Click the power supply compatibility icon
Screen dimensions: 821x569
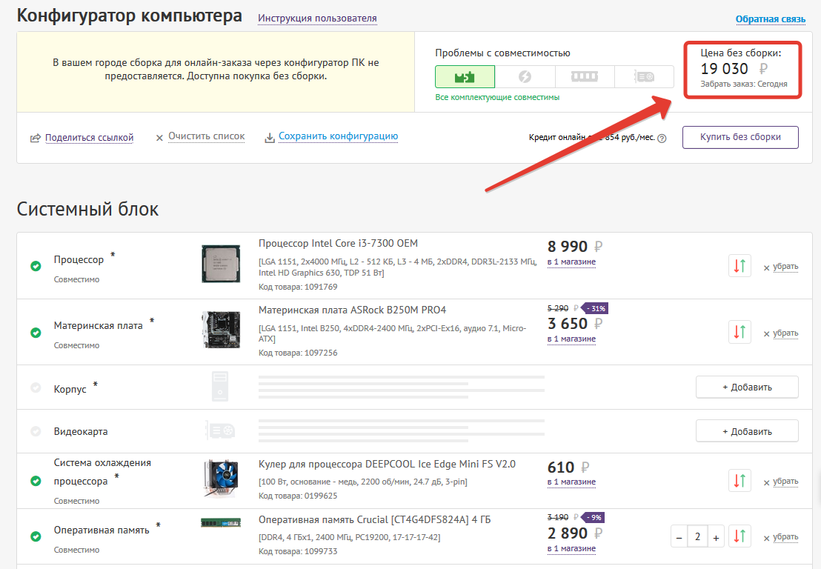525,77
